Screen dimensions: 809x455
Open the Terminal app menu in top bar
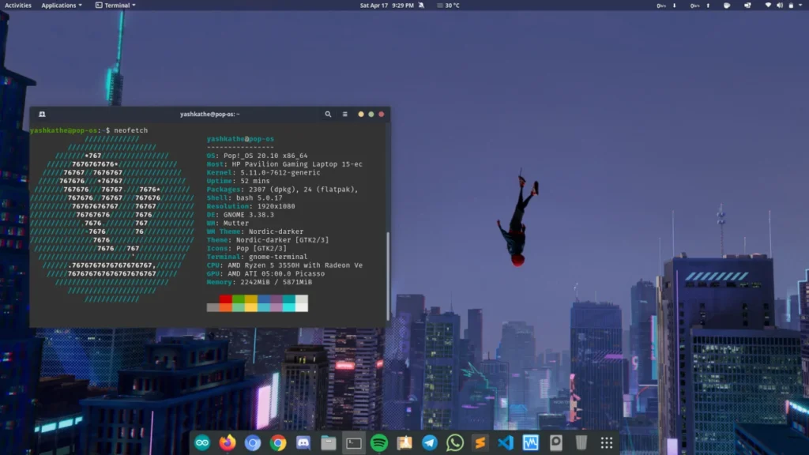[x=115, y=6]
